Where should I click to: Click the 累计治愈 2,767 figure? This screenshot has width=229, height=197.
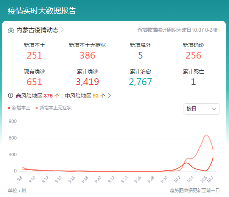tap(140, 82)
